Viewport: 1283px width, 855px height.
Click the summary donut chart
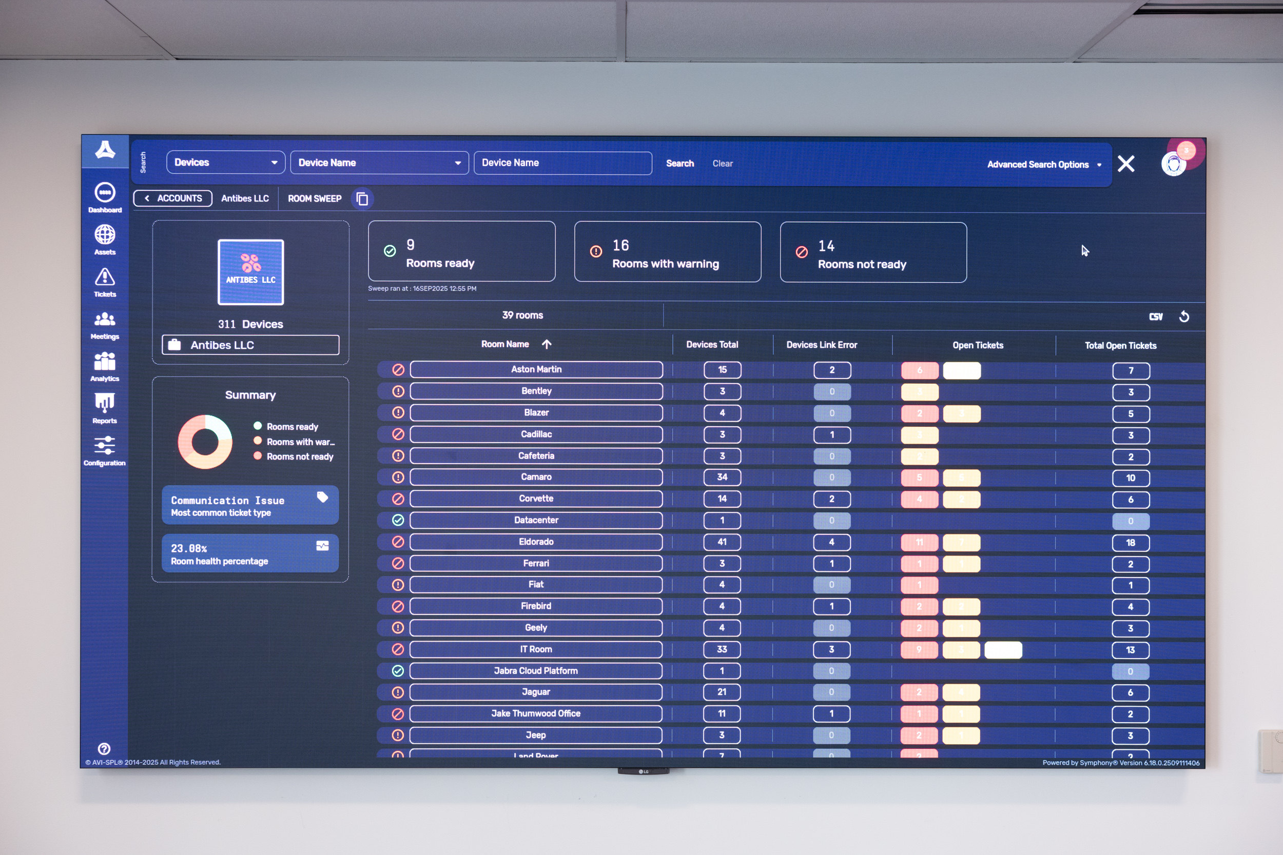(205, 442)
